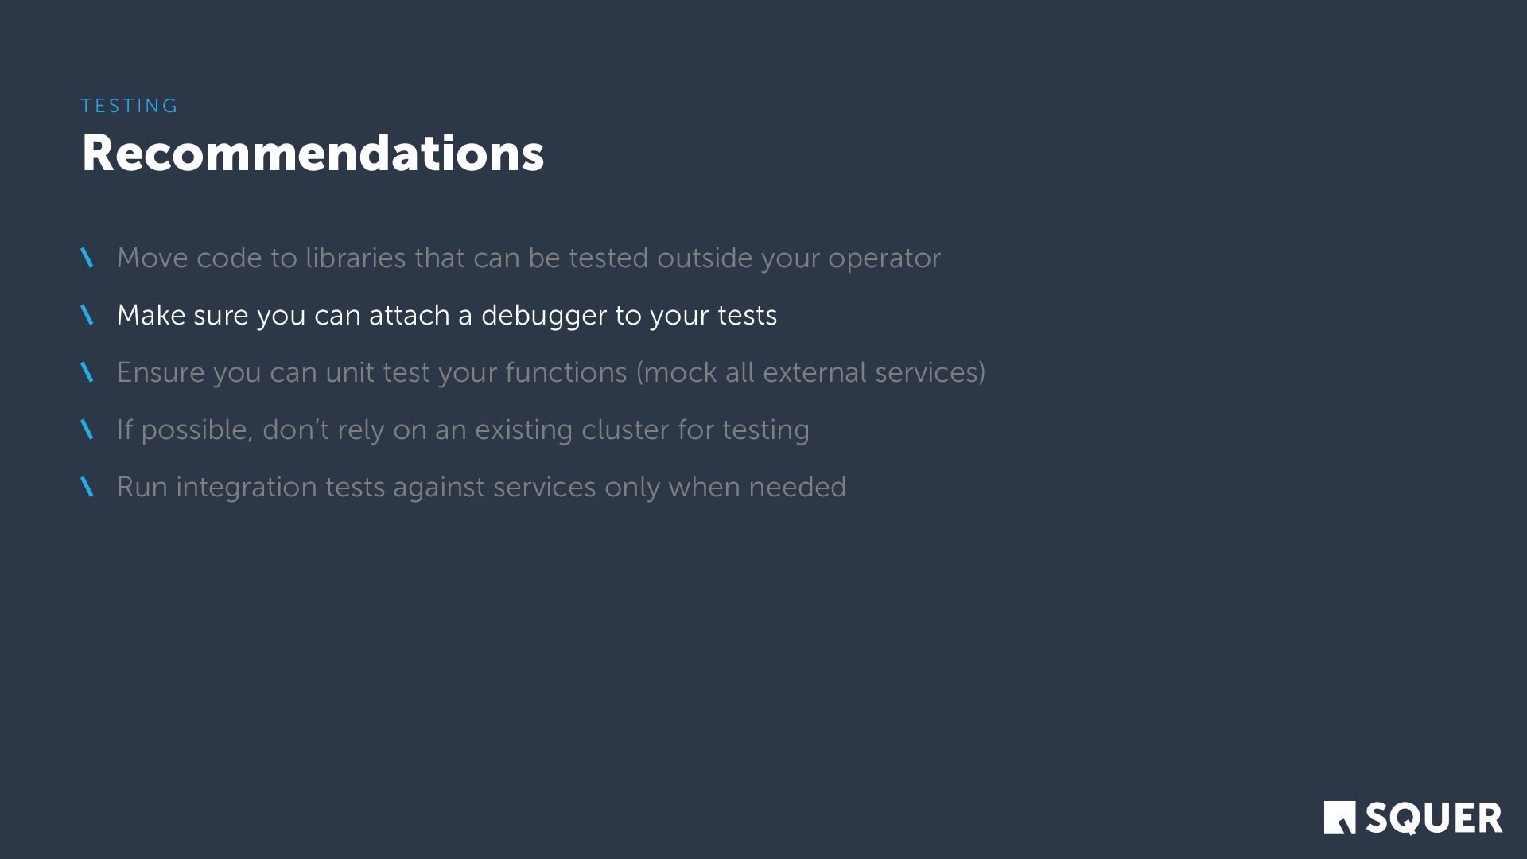1527x859 pixels.
Task: Click the "If possible, don't rely" bullet text
Action: 462,429
